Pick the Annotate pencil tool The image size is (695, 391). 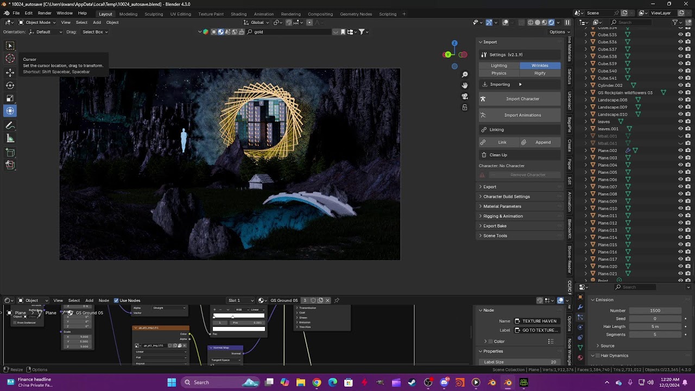(x=10, y=125)
